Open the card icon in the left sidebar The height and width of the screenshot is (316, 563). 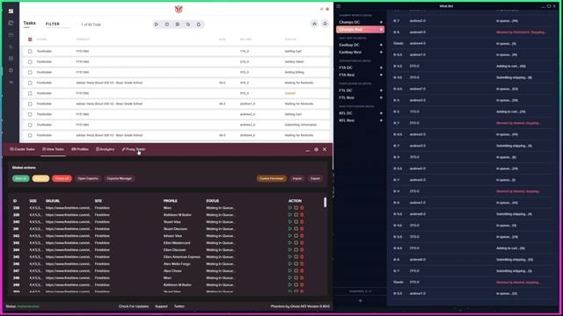11,35
